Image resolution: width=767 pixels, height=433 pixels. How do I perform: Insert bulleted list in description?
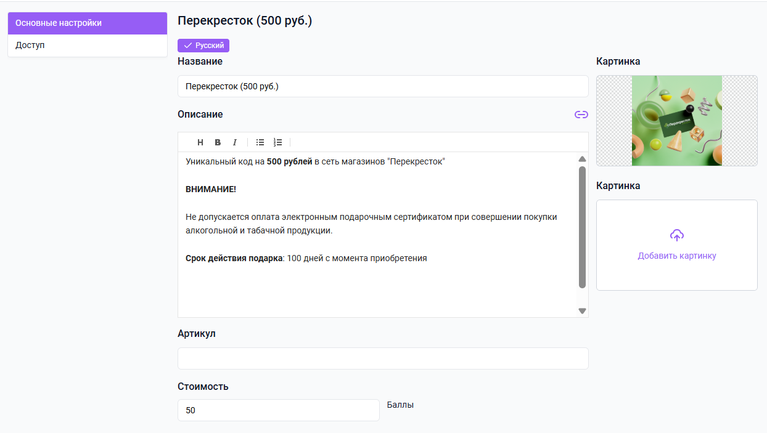click(260, 142)
